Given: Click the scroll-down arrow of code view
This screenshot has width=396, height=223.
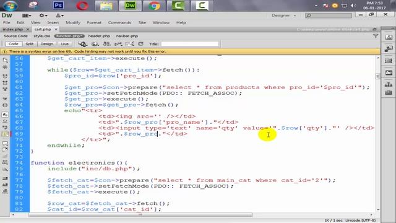Looking at the screenshot, I should (x=378, y=209).
